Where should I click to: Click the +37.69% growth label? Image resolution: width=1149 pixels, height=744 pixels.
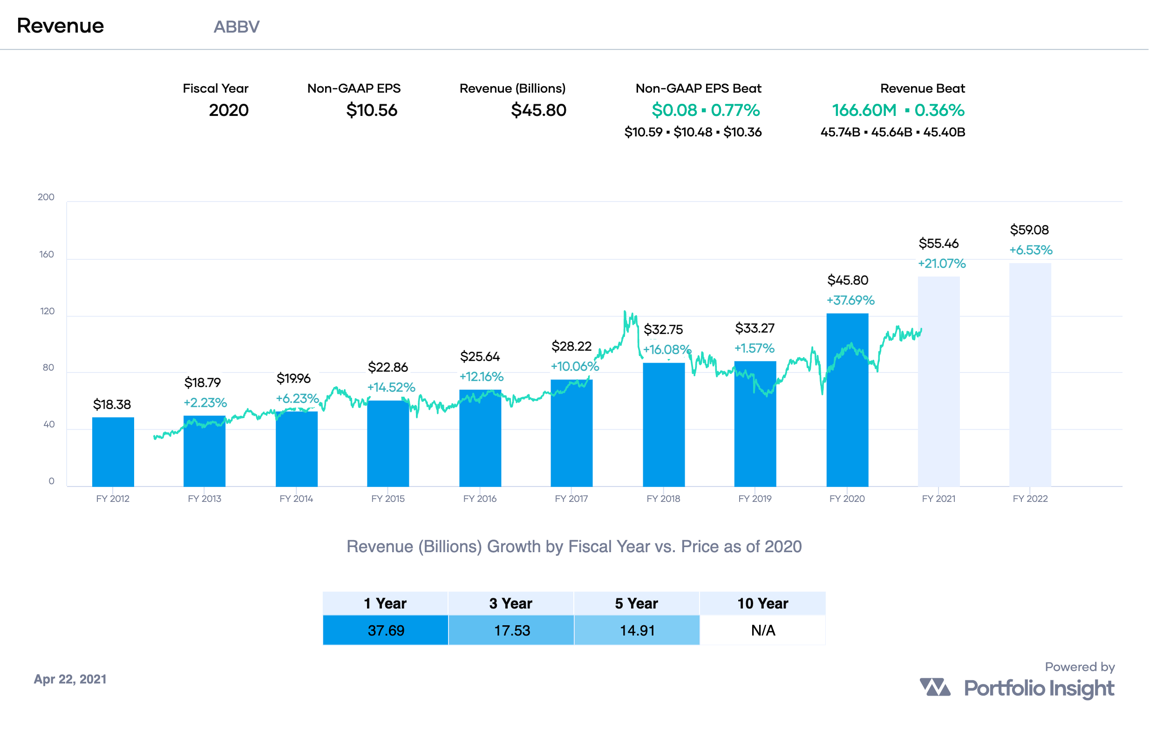click(850, 300)
